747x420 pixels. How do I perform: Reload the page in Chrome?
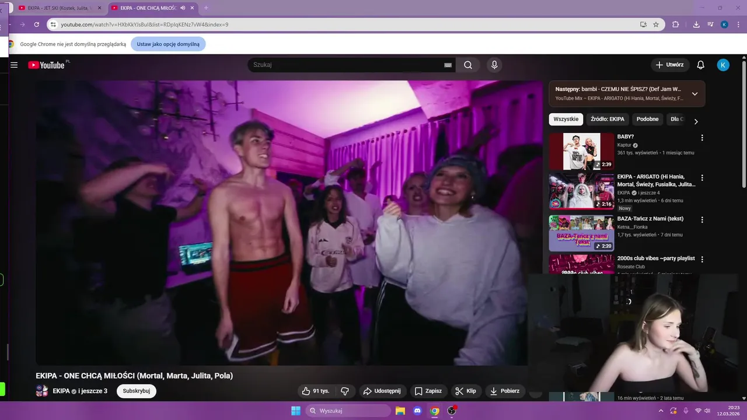(36, 24)
